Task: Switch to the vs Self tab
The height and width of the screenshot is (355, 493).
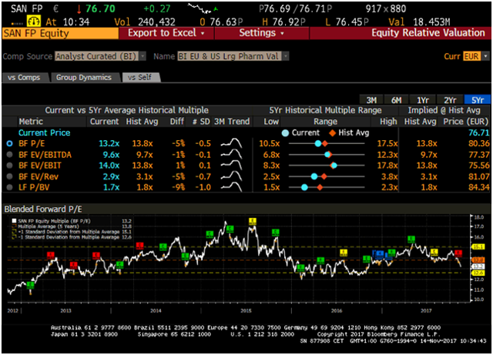Action: [x=139, y=77]
